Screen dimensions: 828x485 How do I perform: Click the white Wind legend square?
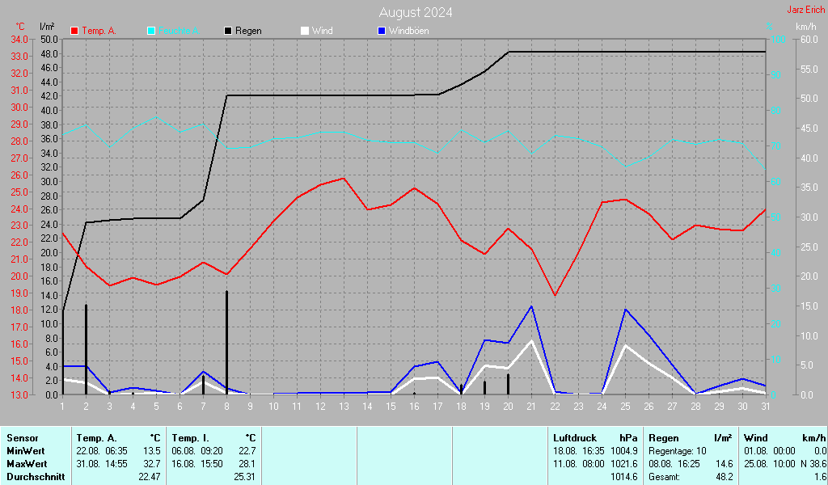(x=305, y=31)
